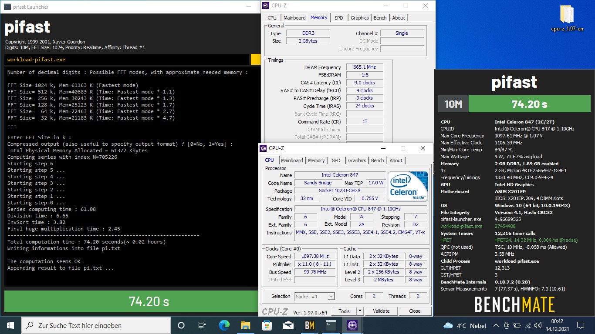Launch Microsoft Edge from taskbar

pos(224,325)
